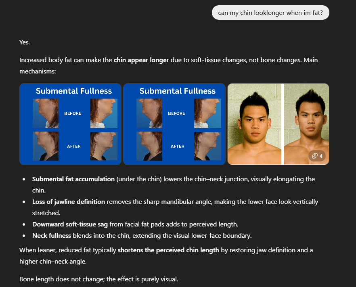The image size is (356, 287).
Task: Click the bullet before 'Submental fat accumulation'
Action: (24, 179)
